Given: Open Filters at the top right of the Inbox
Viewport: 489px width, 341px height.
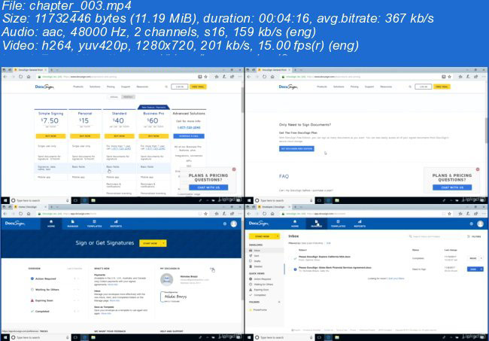Looking at the screenshot, I should point(474,236).
